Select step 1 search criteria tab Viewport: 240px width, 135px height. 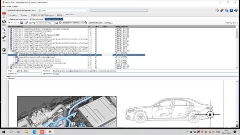[18, 19]
